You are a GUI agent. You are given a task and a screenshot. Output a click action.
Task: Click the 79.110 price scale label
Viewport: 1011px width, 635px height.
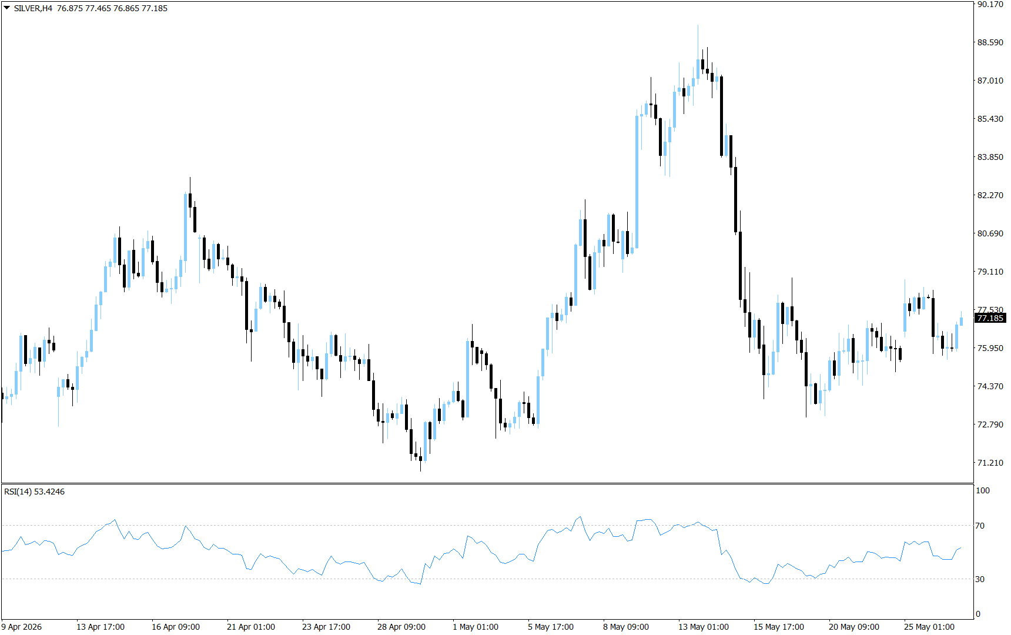[x=990, y=272]
